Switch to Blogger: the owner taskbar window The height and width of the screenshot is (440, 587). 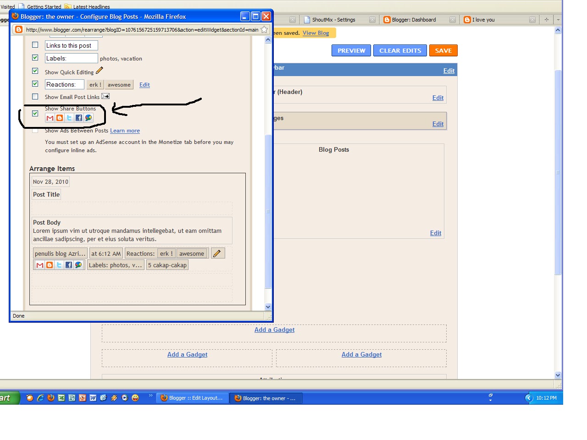point(266,398)
